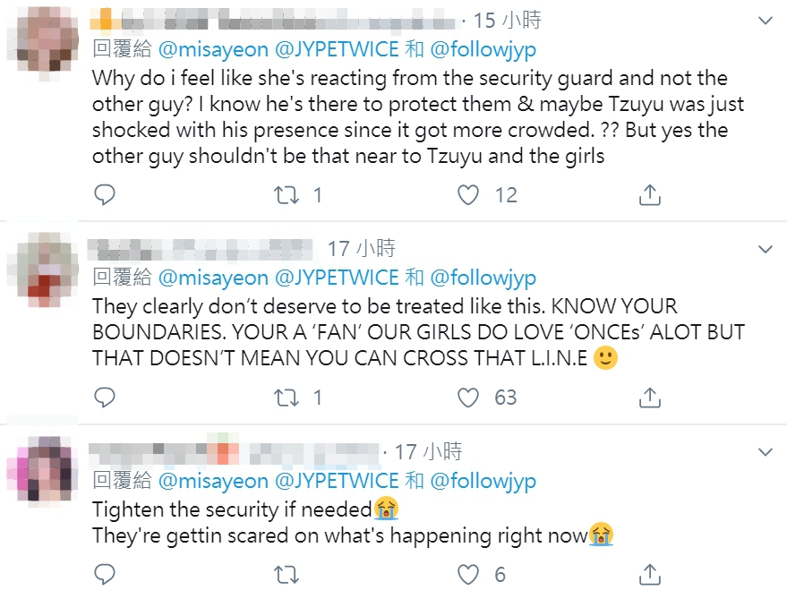Open the 15 小時 timestamp link

507,20
